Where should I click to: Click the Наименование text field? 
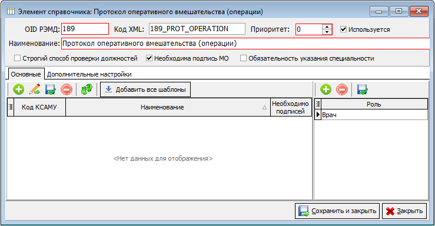(x=245, y=44)
